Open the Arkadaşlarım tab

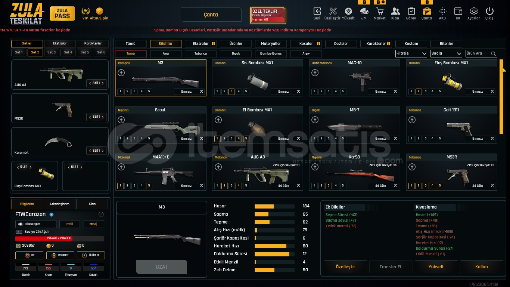59,204
